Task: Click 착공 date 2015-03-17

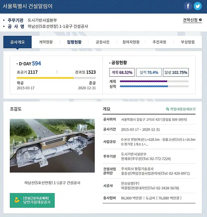Action: coord(26,88)
